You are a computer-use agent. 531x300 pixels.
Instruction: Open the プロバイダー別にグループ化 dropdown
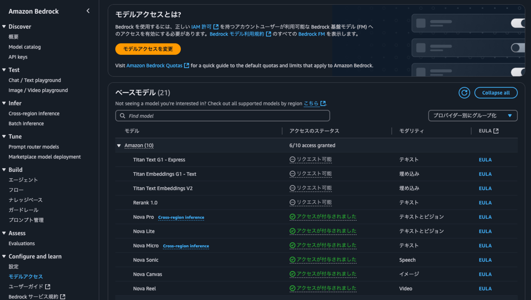(x=473, y=116)
